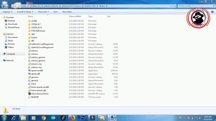Select the README text document icon

click(29, 97)
